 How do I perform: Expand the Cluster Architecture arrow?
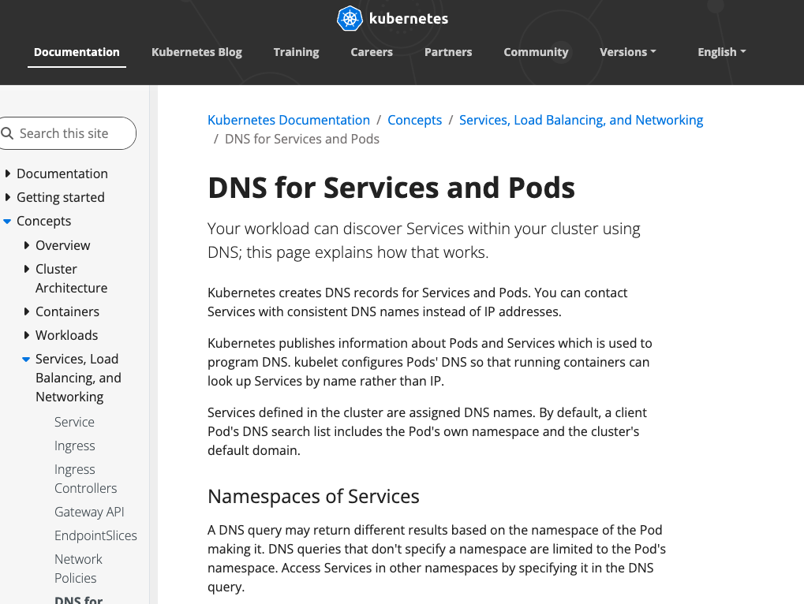[x=26, y=269]
